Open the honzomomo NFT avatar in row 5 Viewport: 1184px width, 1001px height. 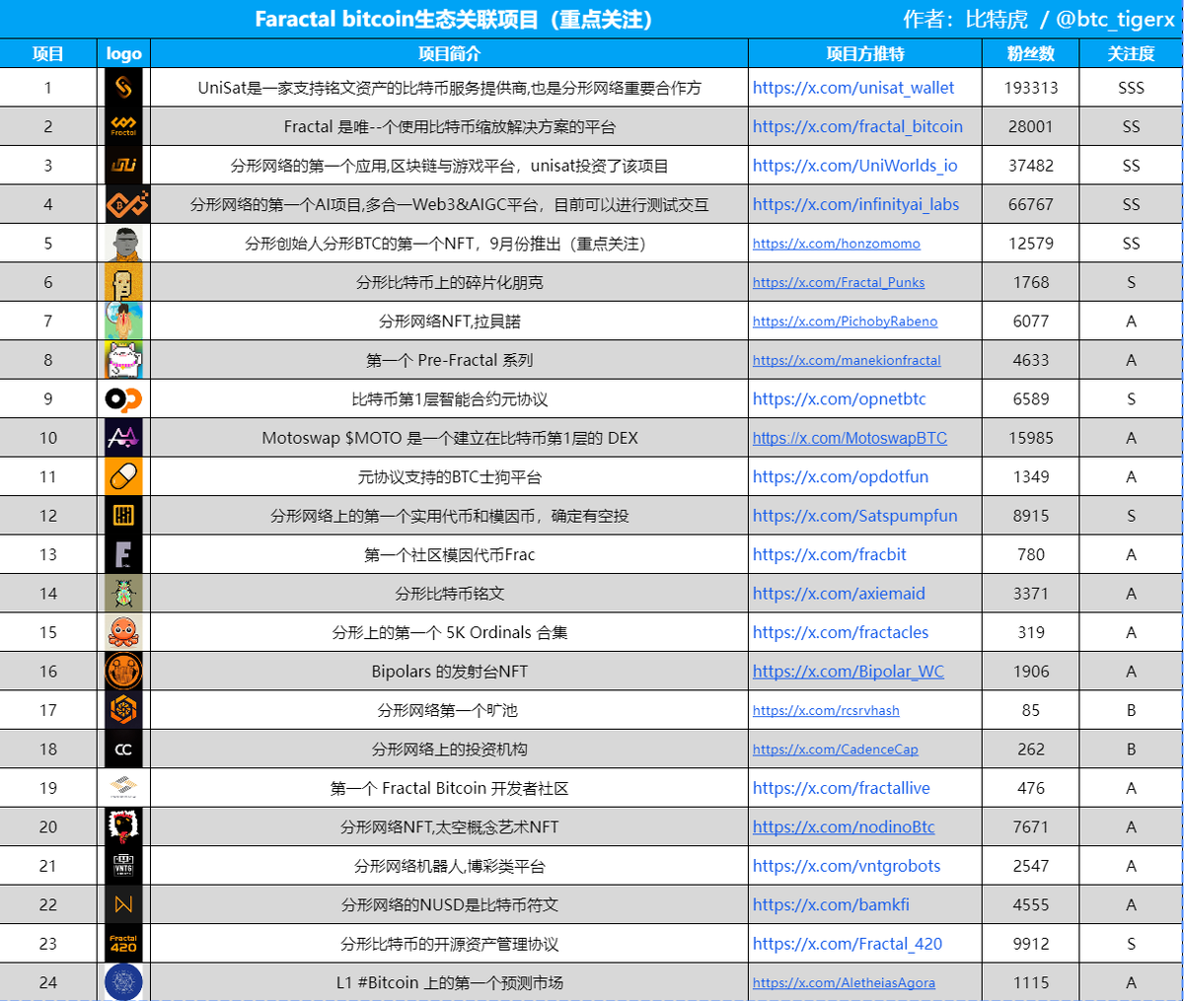tap(123, 244)
